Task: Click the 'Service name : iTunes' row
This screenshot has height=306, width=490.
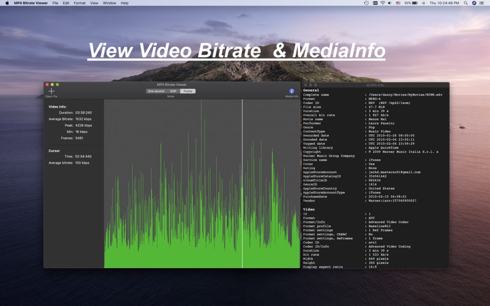Action: [342, 160]
